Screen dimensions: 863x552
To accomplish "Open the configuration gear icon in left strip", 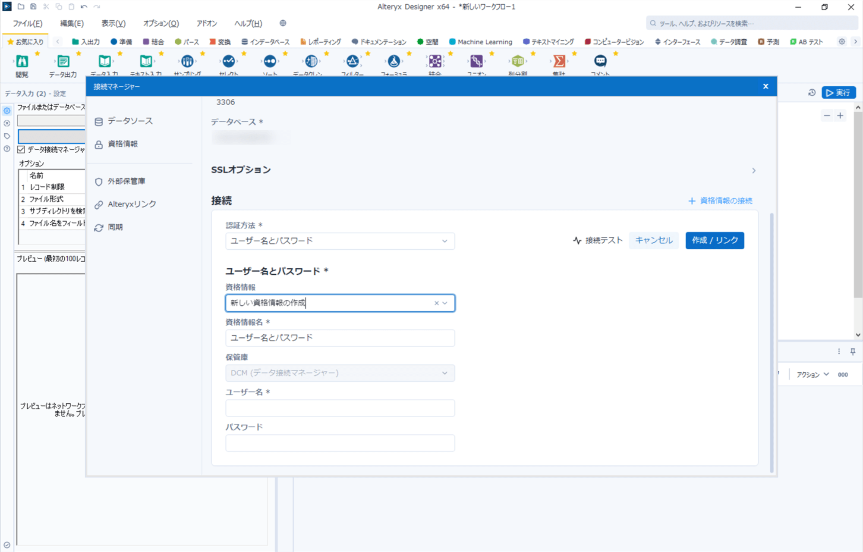I will click(x=7, y=111).
